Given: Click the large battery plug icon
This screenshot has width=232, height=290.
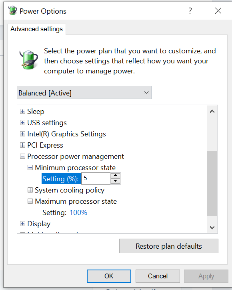Looking at the screenshot, I should point(28,60).
